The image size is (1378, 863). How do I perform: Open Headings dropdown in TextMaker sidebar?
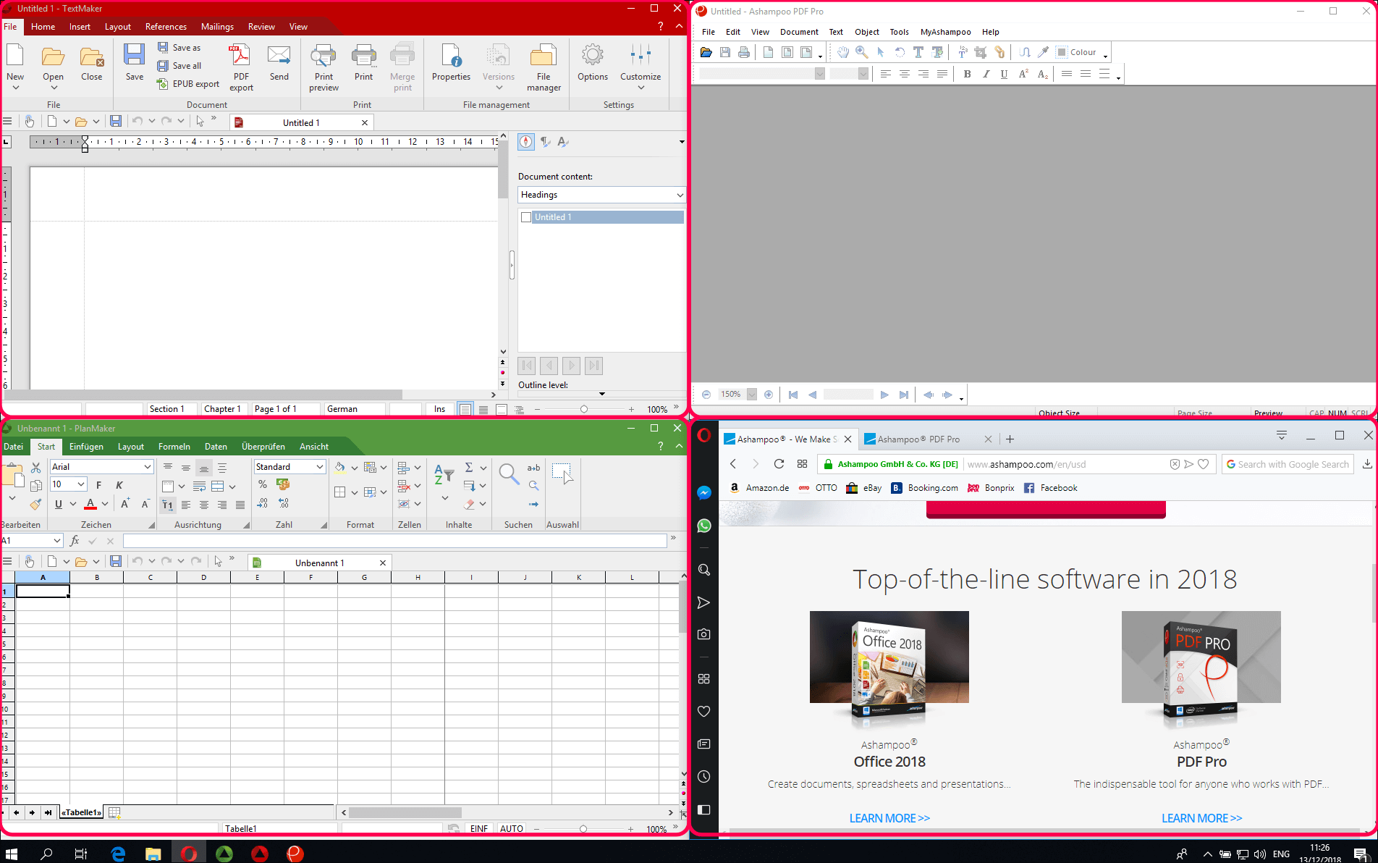point(680,195)
